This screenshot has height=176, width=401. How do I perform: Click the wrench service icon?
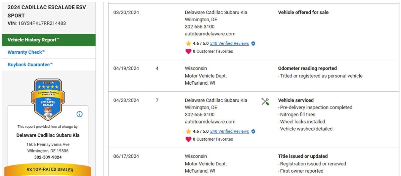click(x=265, y=102)
